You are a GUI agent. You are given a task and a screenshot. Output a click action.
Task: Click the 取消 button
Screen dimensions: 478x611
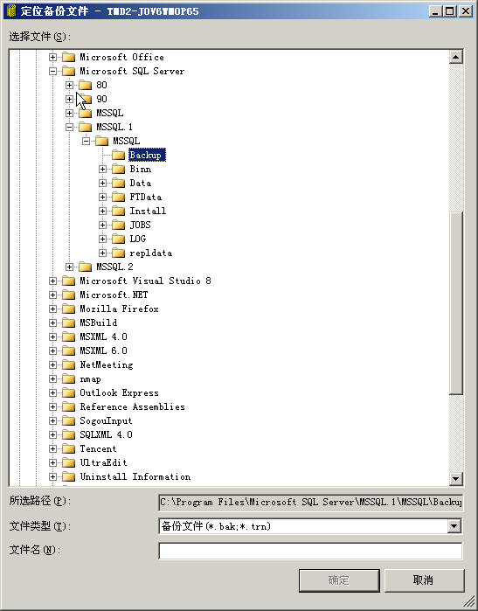pyautogui.click(x=424, y=580)
